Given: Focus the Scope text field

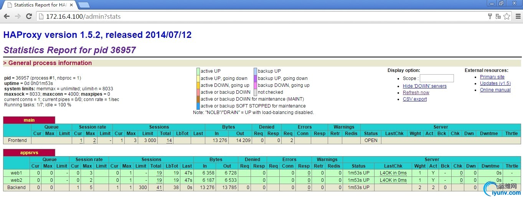Looking at the screenshot, I should pos(437,78).
